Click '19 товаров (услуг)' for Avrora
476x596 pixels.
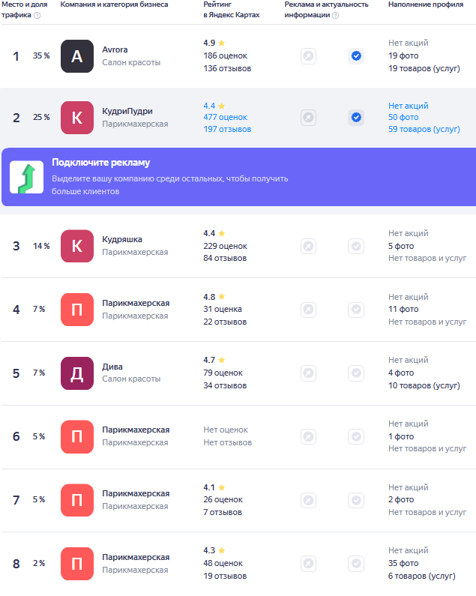point(424,69)
